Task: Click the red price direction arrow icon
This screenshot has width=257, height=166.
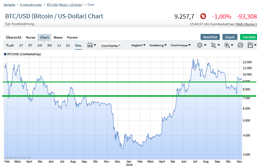Action: coord(203,16)
